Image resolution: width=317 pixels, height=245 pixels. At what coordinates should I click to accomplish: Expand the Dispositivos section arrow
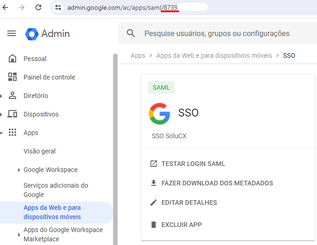2,114
